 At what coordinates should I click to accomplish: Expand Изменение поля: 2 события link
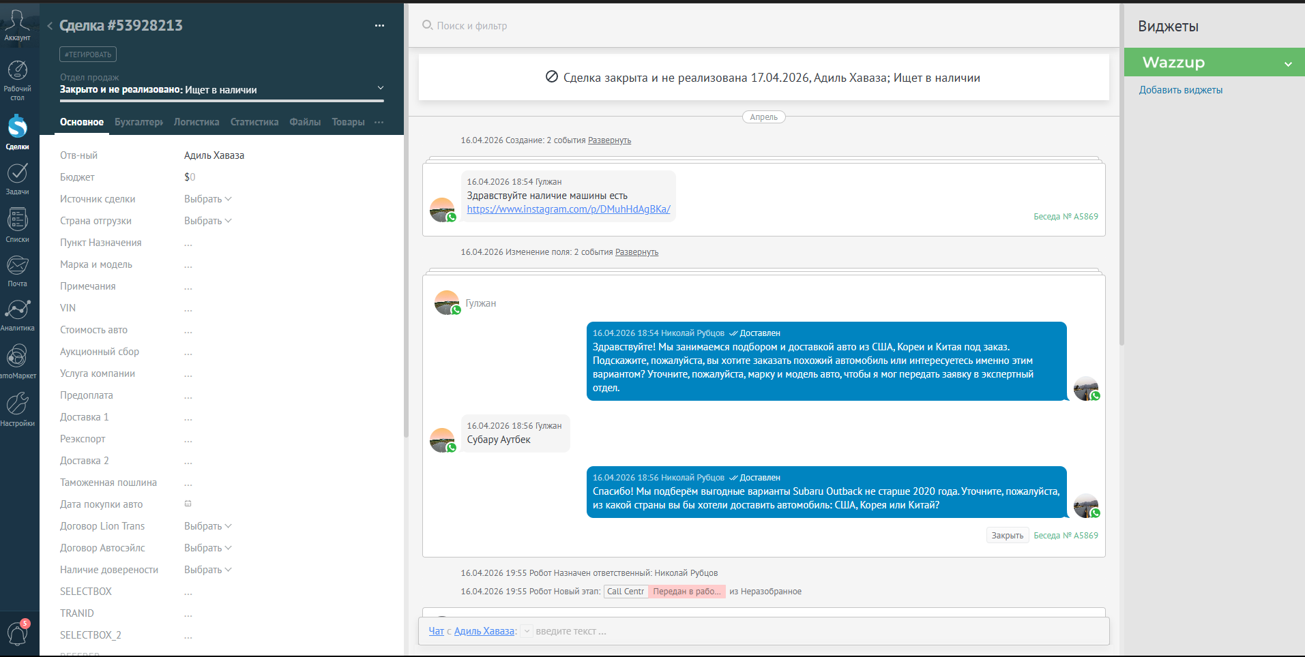click(x=636, y=252)
